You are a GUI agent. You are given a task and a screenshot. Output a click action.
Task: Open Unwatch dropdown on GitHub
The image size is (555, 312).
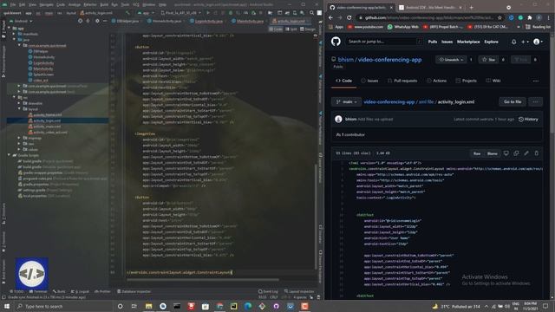[451, 60]
